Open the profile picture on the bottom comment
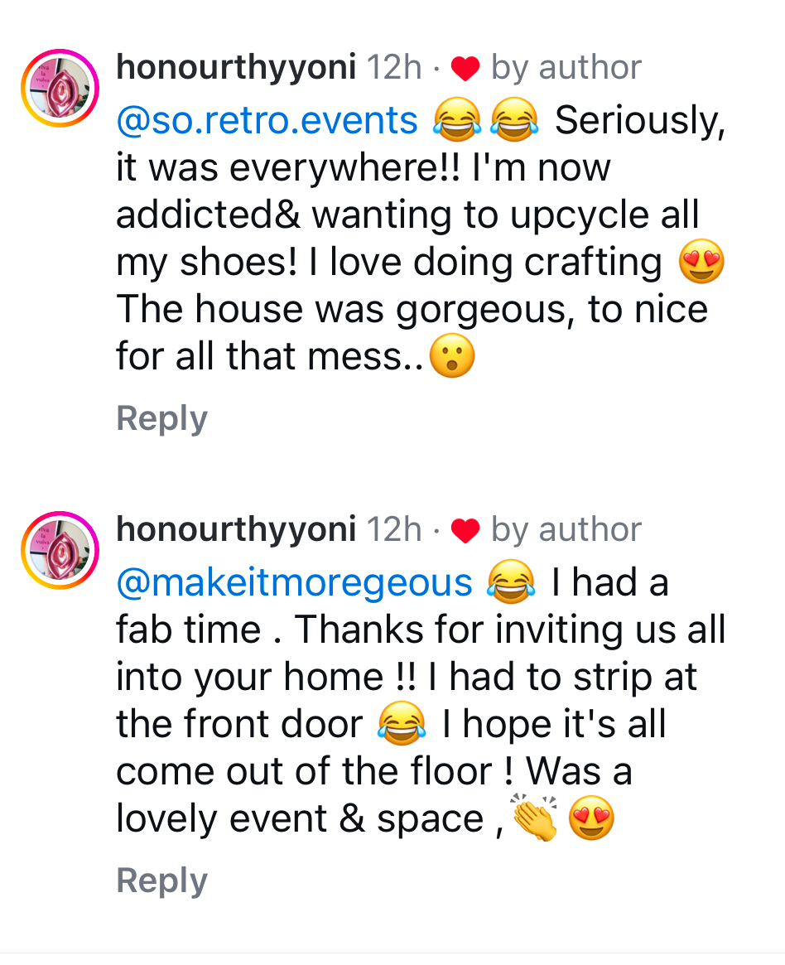 coord(60,550)
